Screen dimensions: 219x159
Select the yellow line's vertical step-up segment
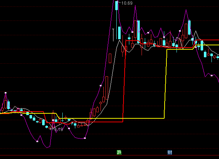point(166,83)
